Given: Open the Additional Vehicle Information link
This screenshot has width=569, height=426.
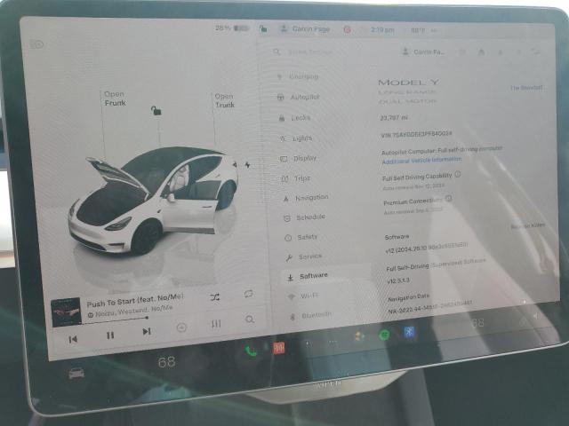Looking at the screenshot, I should (x=421, y=160).
